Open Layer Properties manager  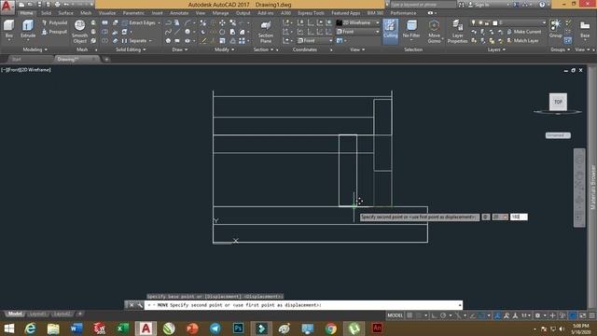click(x=457, y=32)
